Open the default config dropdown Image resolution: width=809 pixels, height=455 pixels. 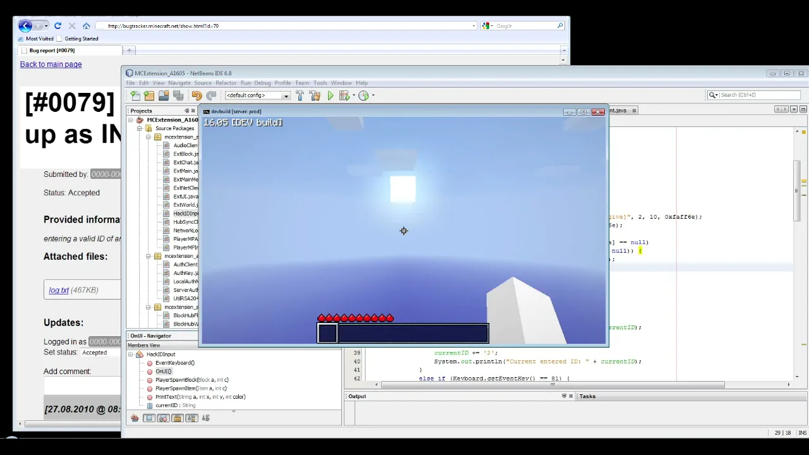(x=286, y=96)
